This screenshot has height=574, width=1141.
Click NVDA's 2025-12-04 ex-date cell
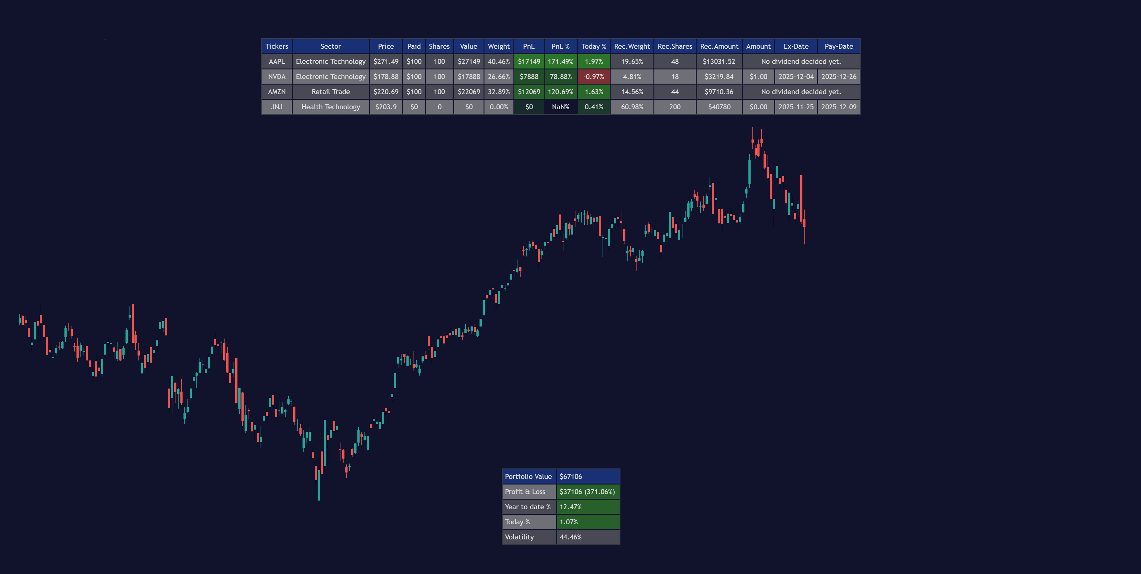coord(796,77)
